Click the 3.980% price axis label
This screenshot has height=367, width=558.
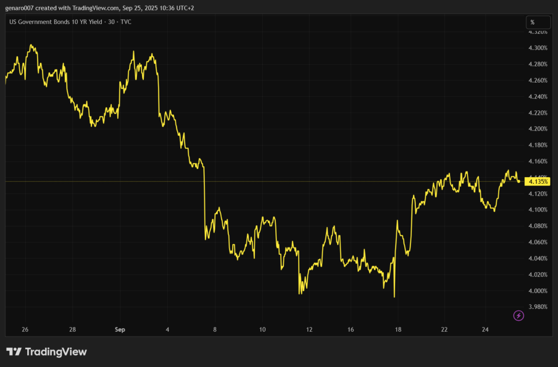(537, 307)
